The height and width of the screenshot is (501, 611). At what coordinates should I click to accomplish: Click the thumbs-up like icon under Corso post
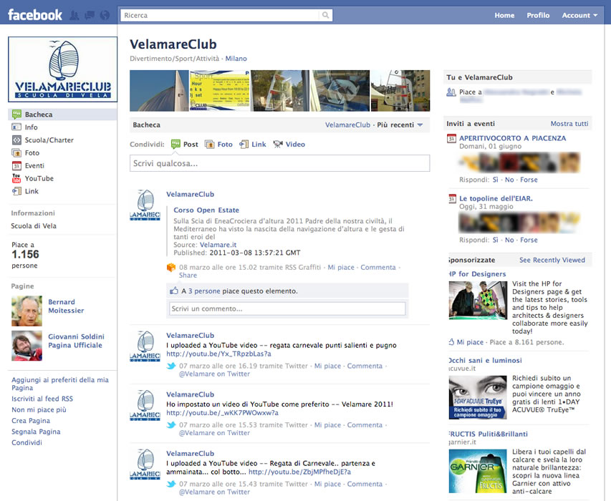[x=174, y=291]
